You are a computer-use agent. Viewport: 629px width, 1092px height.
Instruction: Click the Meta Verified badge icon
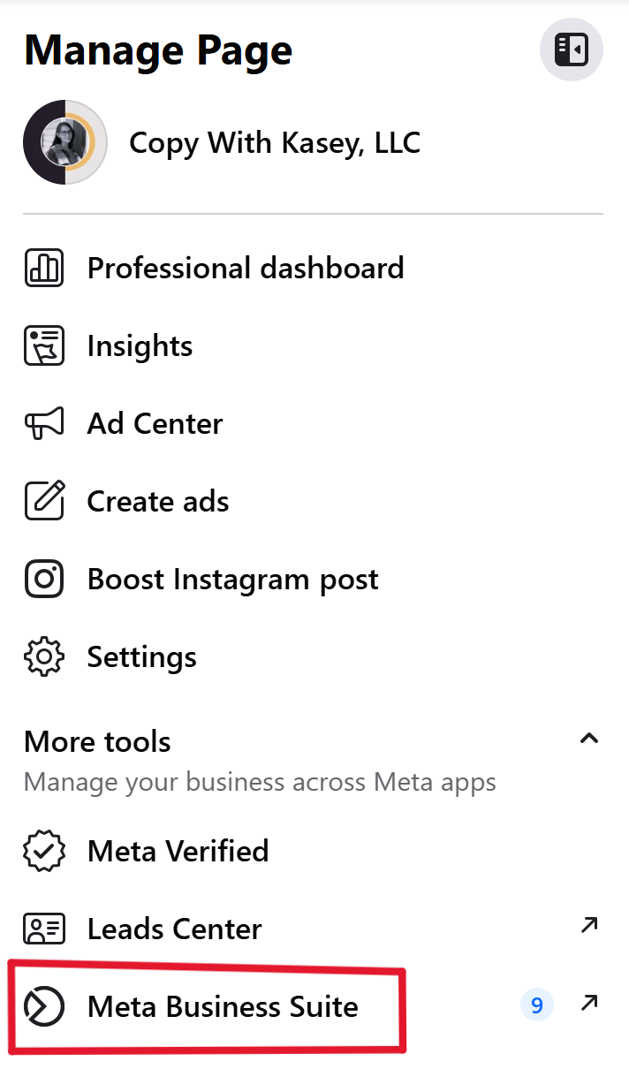[x=44, y=852]
